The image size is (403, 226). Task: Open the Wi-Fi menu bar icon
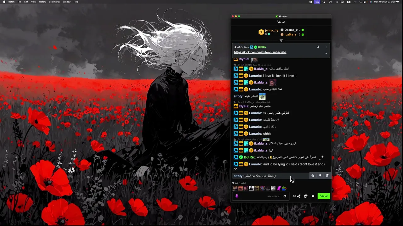click(355, 2)
